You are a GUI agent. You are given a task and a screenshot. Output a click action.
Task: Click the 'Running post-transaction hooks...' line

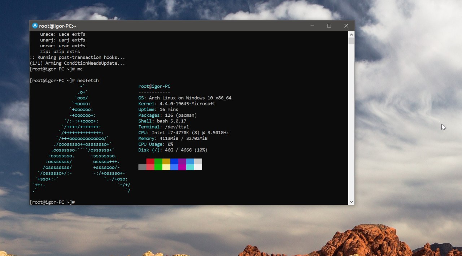point(77,57)
